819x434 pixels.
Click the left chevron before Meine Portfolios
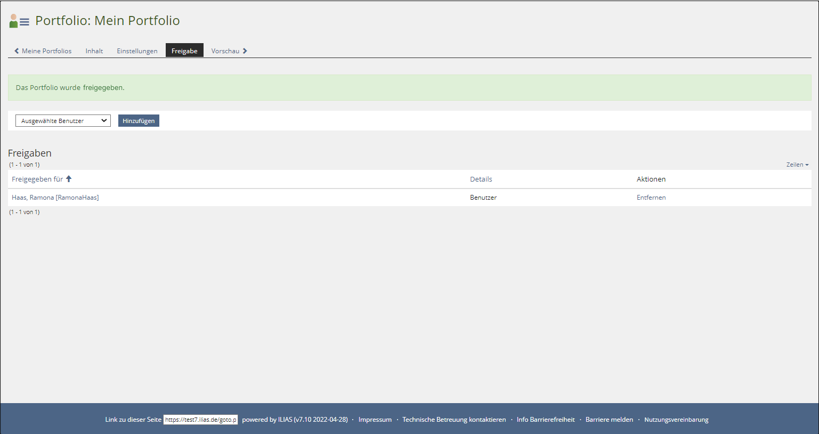point(17,51)
